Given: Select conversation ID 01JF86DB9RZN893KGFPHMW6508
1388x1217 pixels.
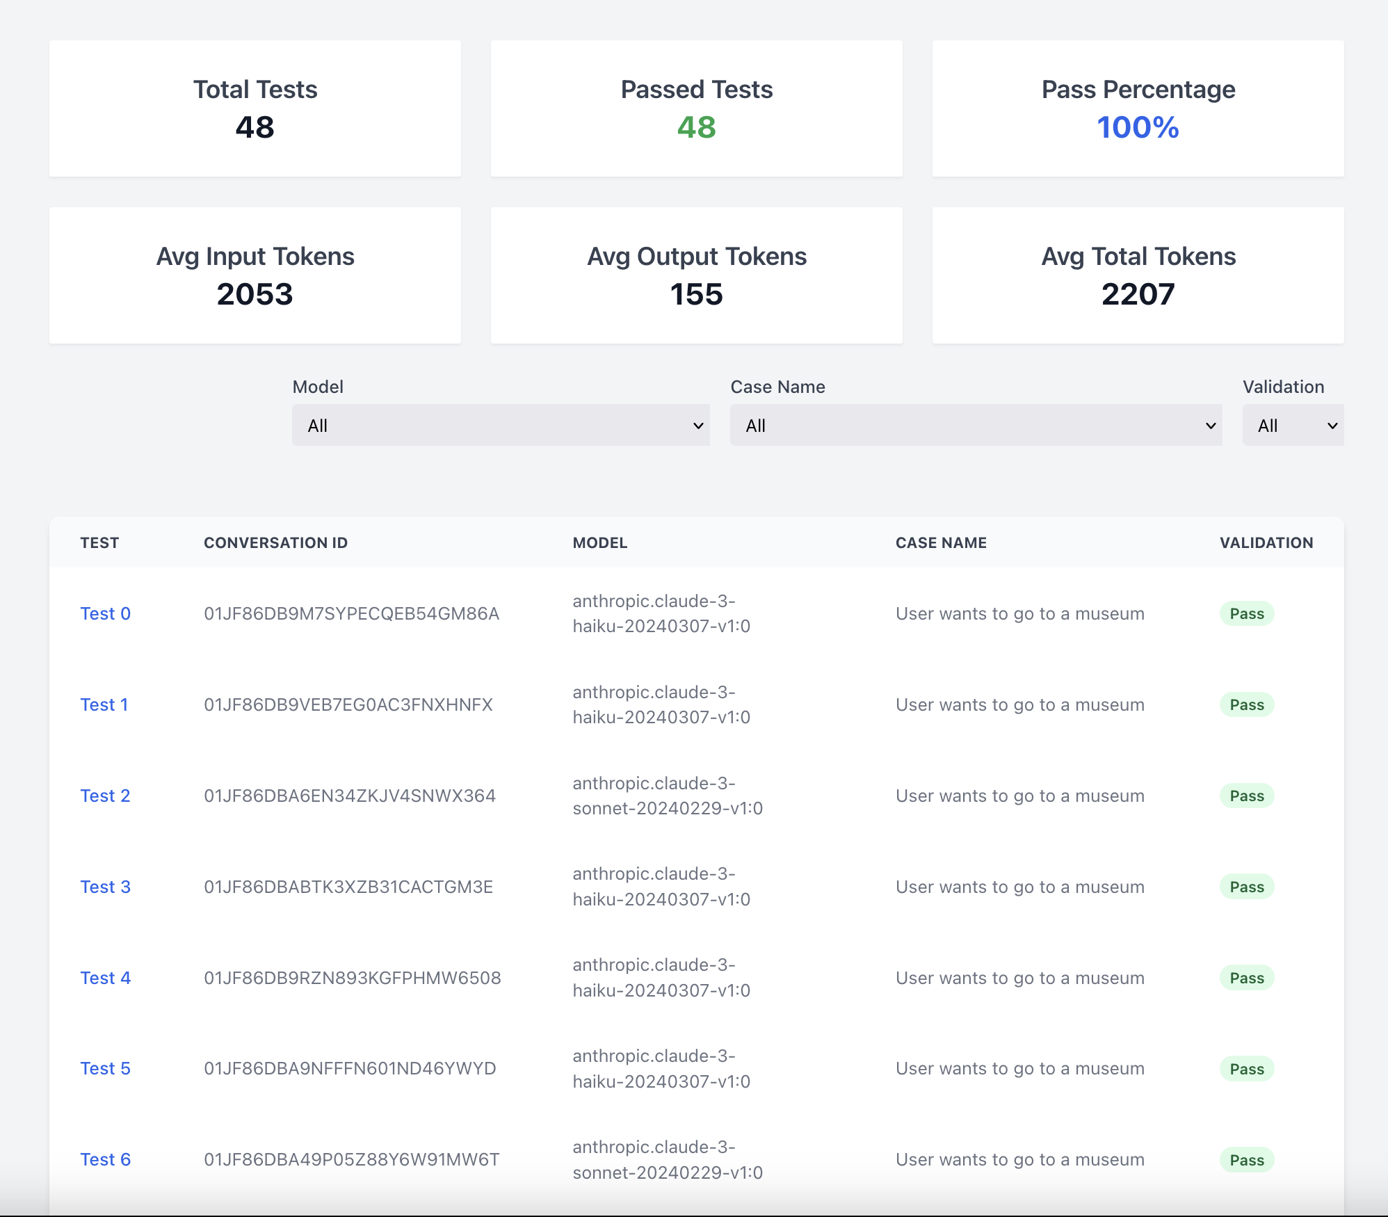Looking at the screenshot, I should [x=353, y=978].
